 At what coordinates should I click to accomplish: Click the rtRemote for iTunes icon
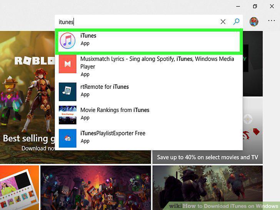pos(68,92)
